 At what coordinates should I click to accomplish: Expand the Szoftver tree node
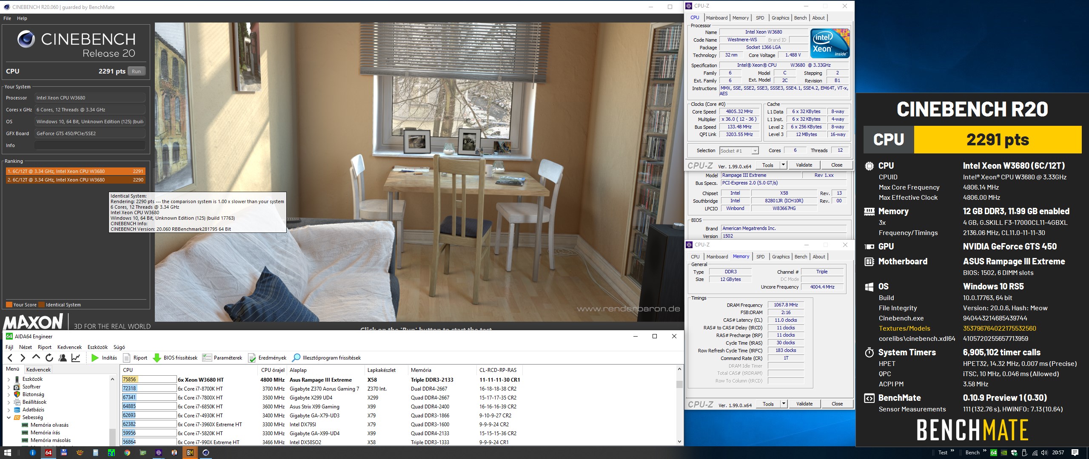click(x=9, y=387)
